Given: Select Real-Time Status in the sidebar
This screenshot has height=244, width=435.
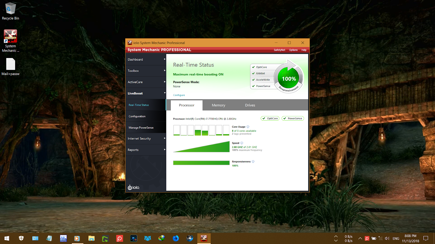Looking at the screenshot, I should (x=146, y=105).
